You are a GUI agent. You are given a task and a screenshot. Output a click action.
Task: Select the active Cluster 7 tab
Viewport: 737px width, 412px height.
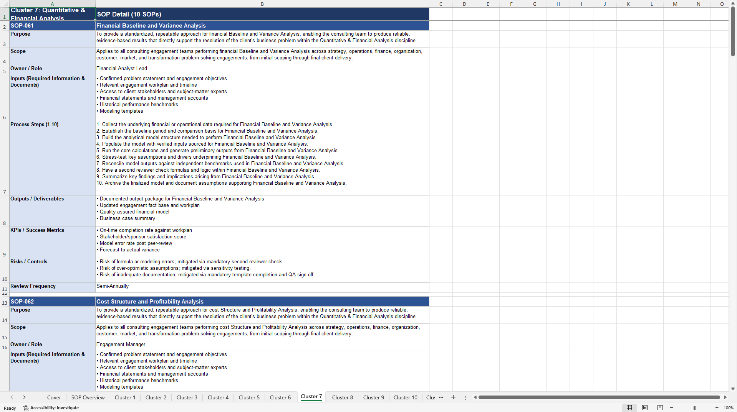[311, 397]
